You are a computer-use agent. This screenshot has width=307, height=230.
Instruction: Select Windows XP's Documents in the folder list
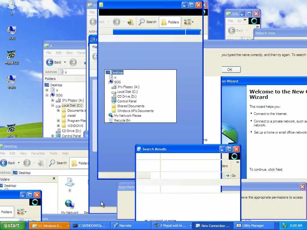[x=135, y=111]
